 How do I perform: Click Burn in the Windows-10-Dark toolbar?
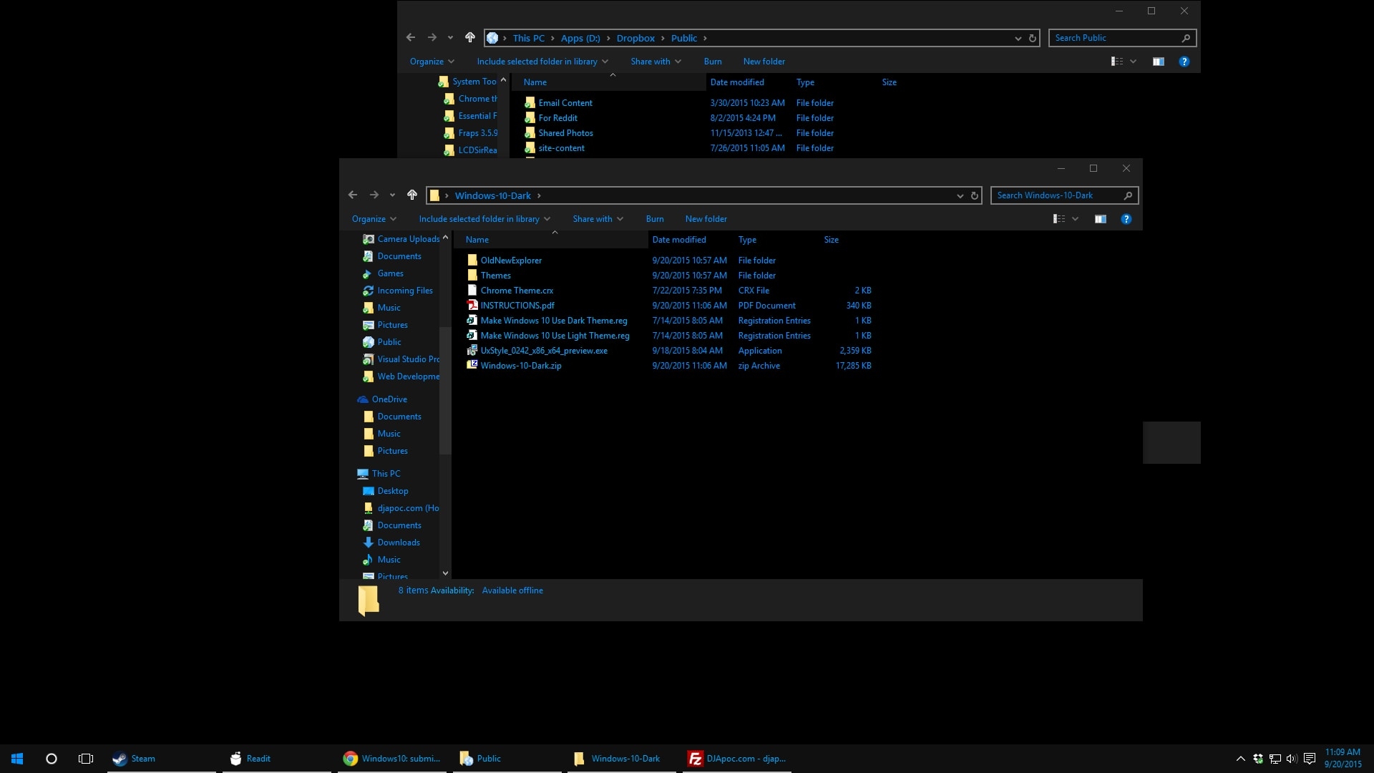[654, 219]
